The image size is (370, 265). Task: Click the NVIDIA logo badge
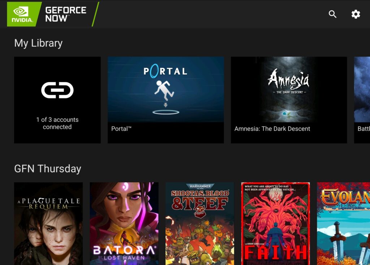click(x=23, y=14)
